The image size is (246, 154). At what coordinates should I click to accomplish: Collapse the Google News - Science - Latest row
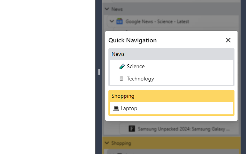pos(112,21)
